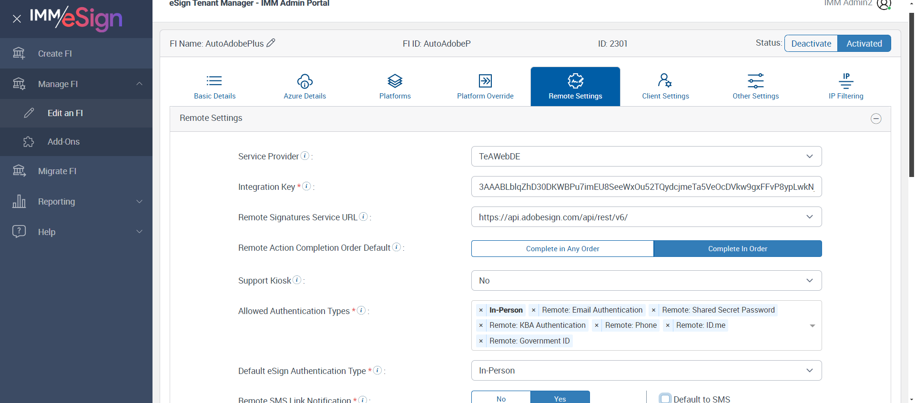This screenshot has height=403, width=915.
Task: Close the sidebar with the X icon
Action: (17, 19)
